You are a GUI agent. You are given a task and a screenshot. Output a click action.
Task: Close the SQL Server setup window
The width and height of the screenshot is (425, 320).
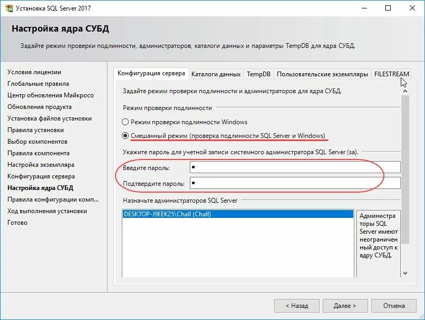click(x=412, y=8)
